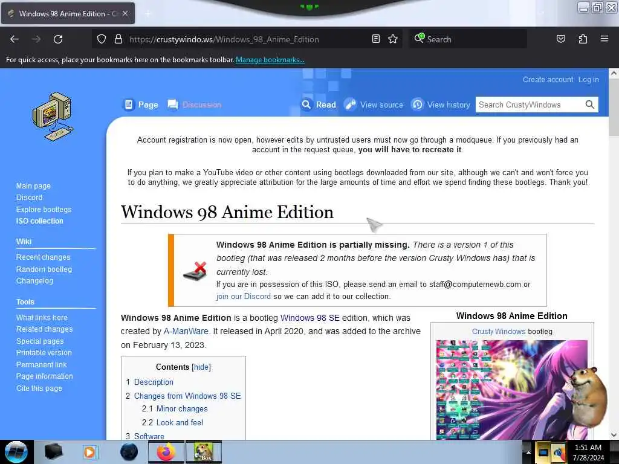Select the Windows 98 Anime Edition browser tab
619x464 pixels.
(68, 13)
